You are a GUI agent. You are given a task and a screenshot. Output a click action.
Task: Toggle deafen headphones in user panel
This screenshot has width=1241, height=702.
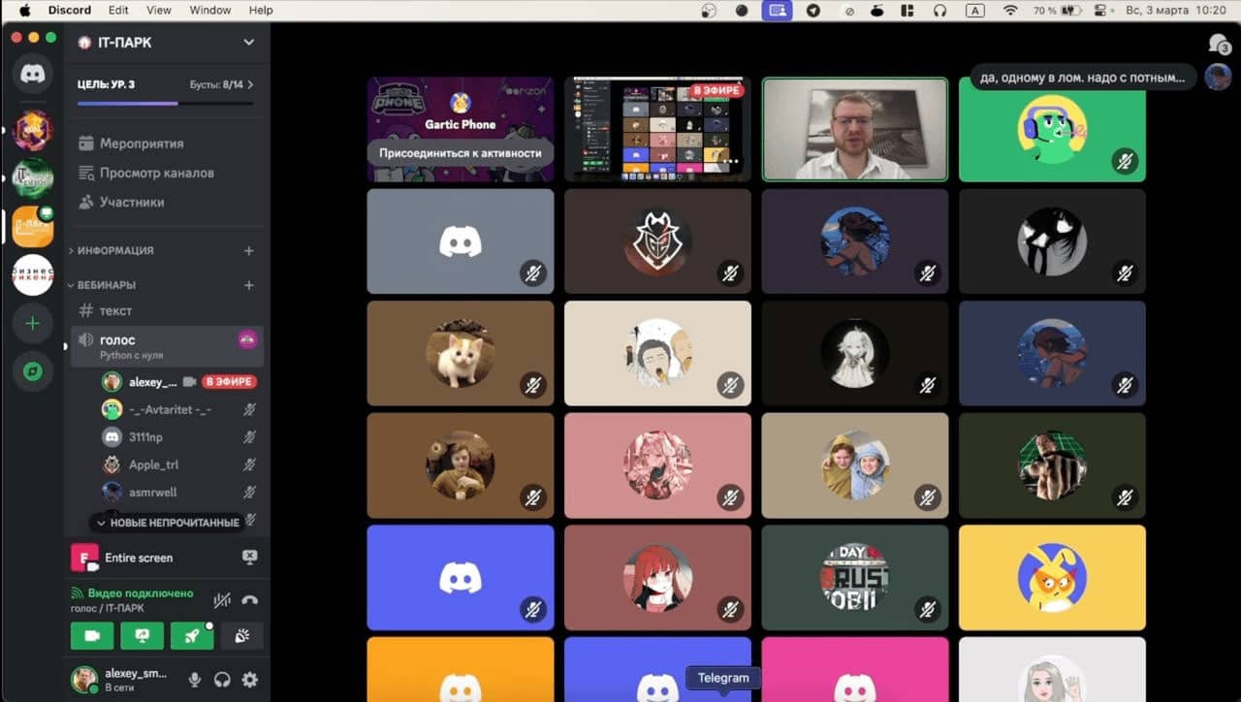[x=222, y=680]
